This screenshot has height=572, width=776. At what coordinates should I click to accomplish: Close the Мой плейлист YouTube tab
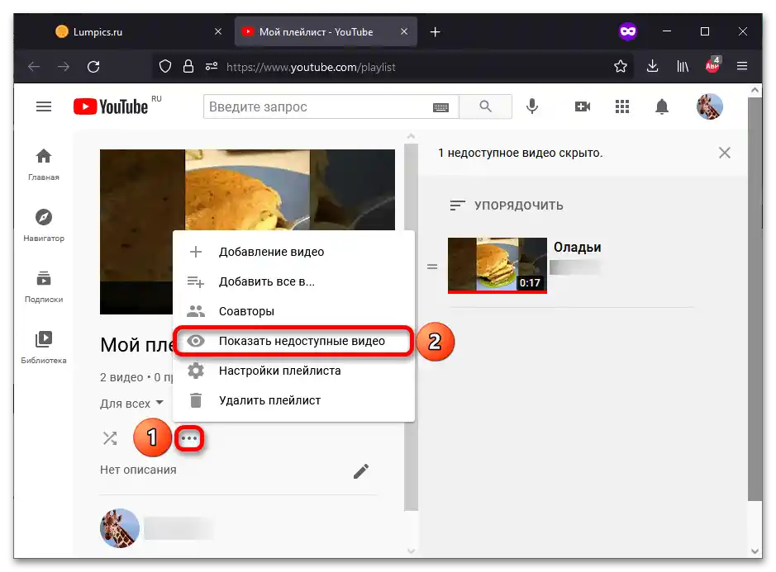point(404,31)
